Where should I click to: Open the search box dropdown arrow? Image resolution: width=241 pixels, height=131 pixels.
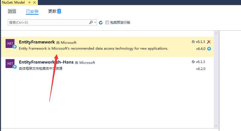[x=95, y=23]
